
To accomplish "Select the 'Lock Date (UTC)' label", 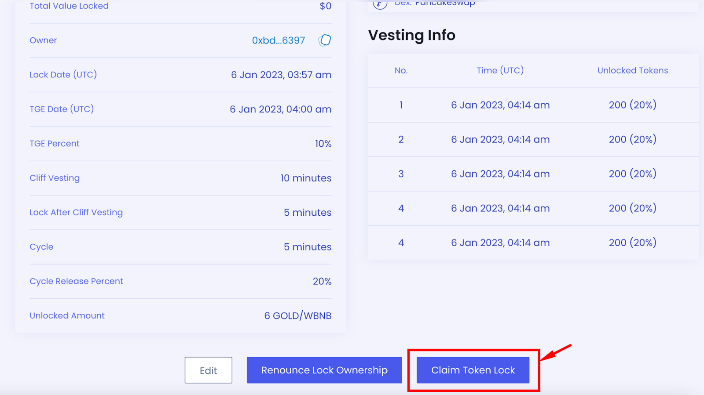I will 63,75.
